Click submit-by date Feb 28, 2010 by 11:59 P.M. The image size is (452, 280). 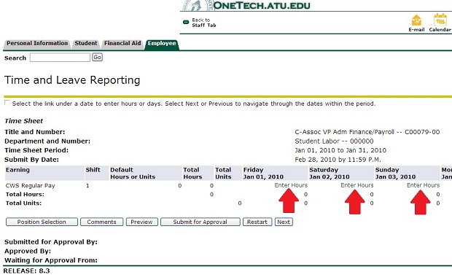[x=338, y=160]
